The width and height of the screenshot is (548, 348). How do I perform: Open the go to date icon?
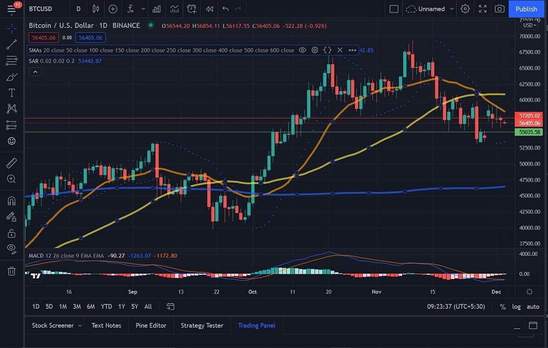pyautogui.click(x=170, y=306)
